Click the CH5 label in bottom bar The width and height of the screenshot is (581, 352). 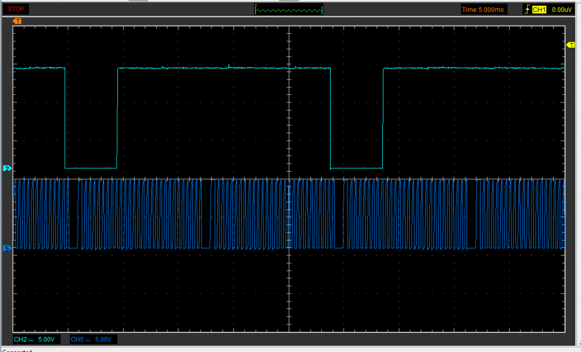click(x=77, y=339)
